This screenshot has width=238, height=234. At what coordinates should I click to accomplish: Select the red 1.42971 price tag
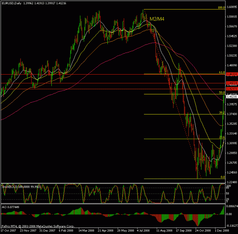[232, 89]
